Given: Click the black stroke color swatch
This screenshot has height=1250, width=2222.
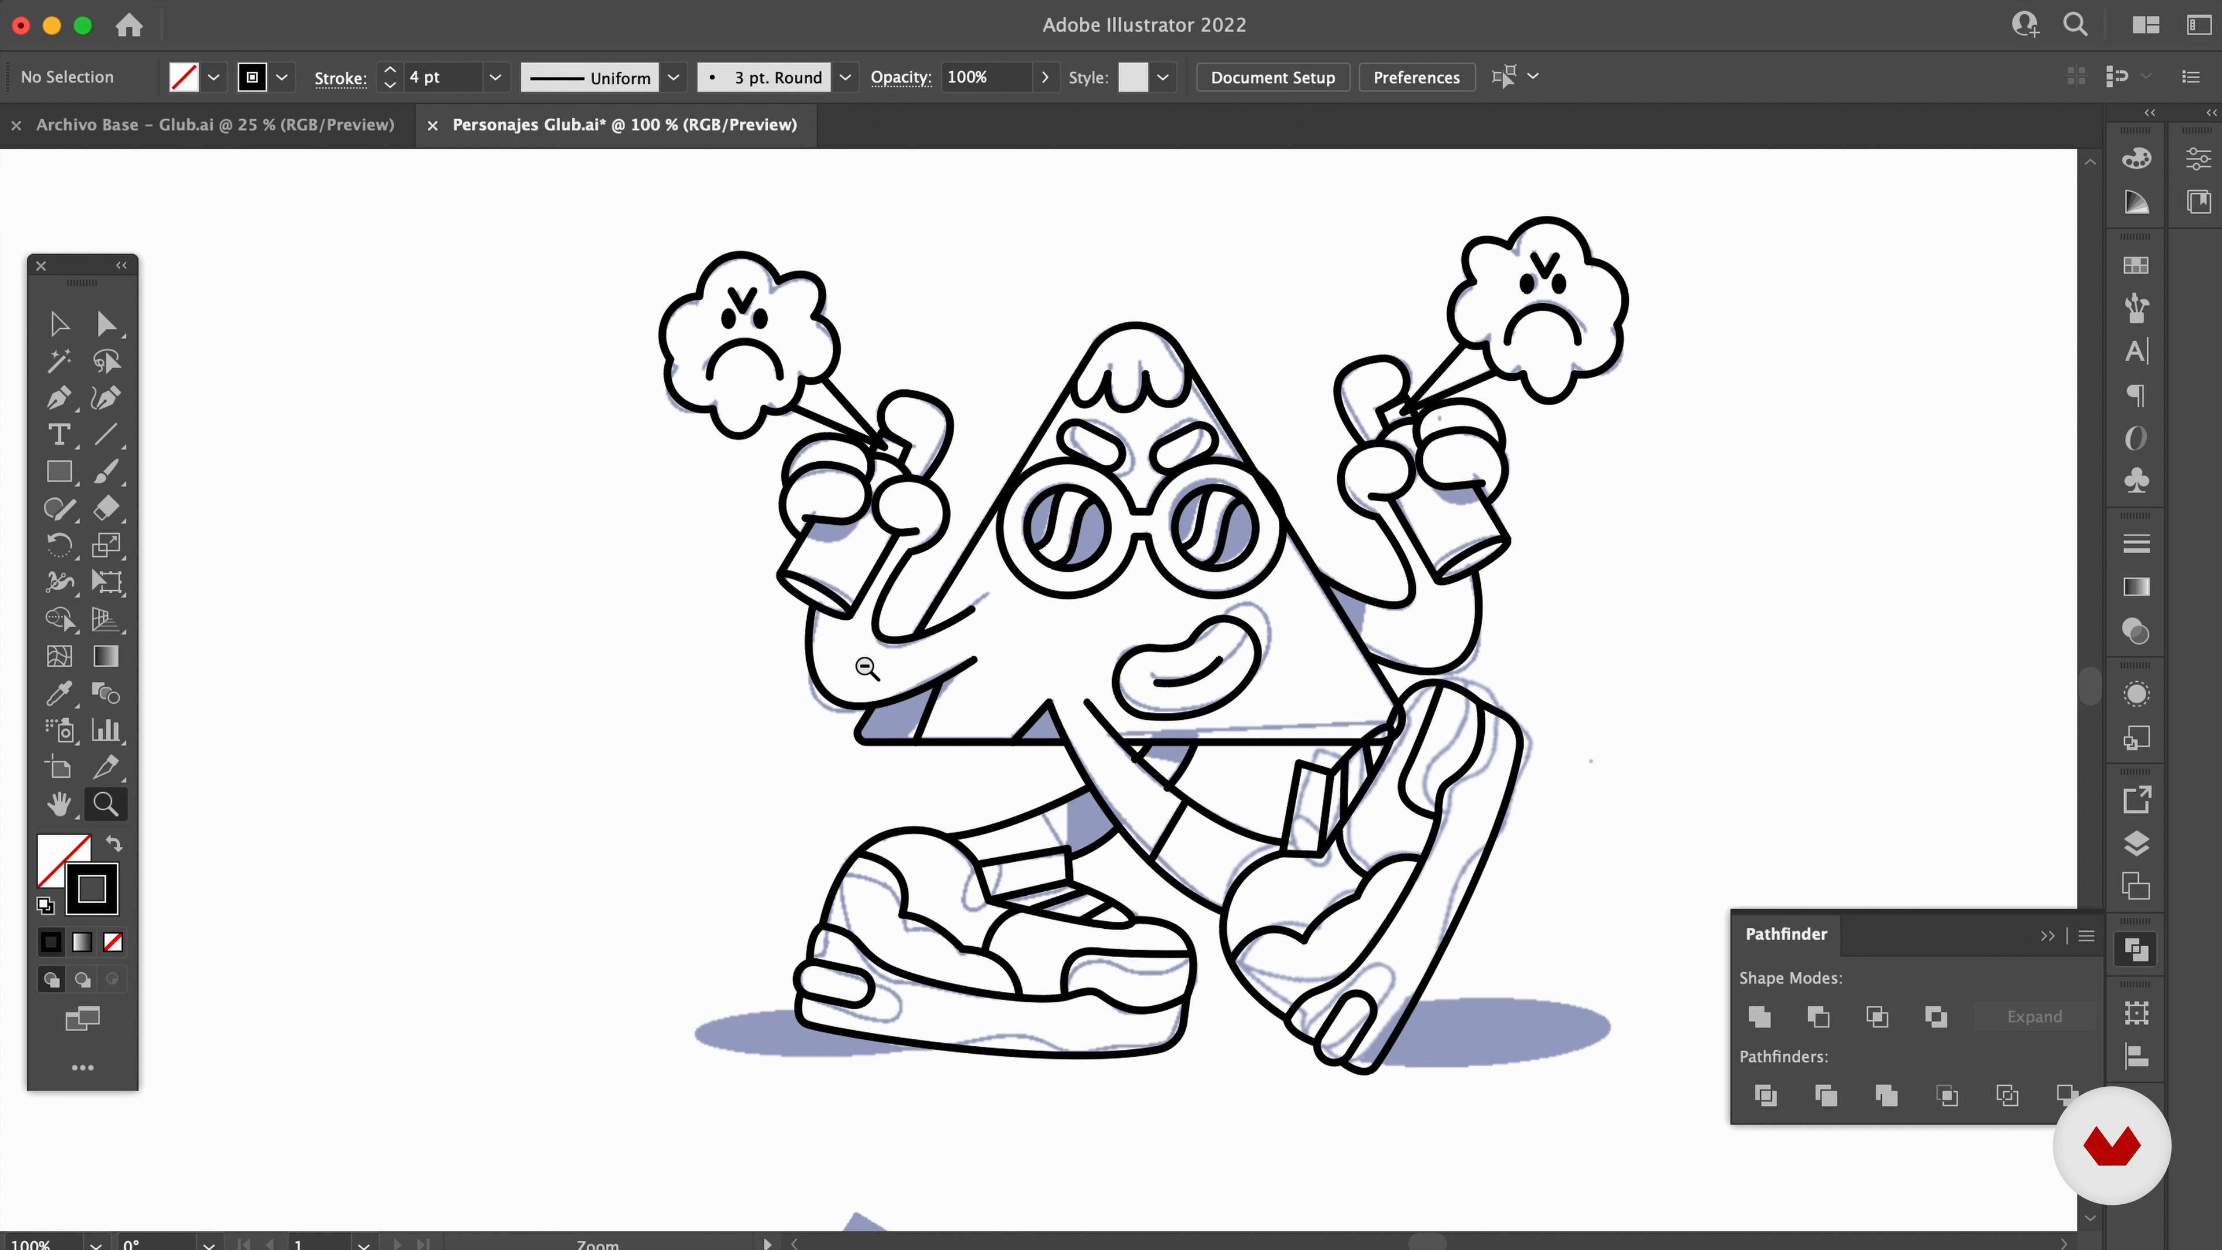Looking at the screenshot, I should coord(93,888).
